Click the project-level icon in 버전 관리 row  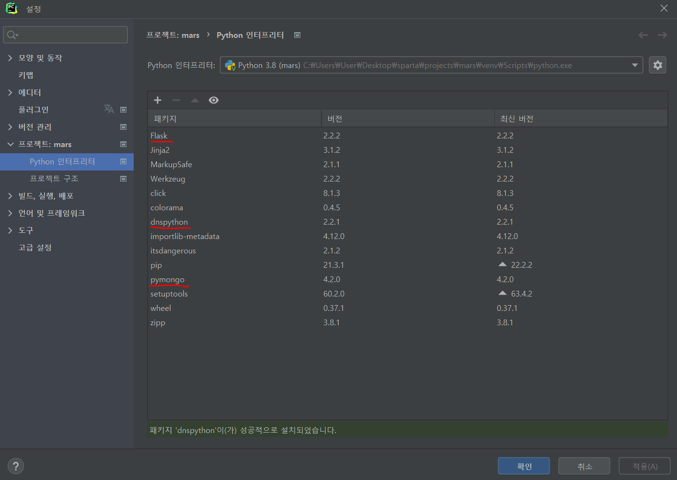(124, 127)
